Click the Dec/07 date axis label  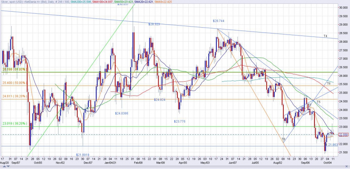tap(88, 163)
